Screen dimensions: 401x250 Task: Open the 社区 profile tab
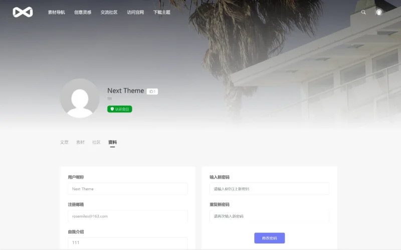click(96, 142)
